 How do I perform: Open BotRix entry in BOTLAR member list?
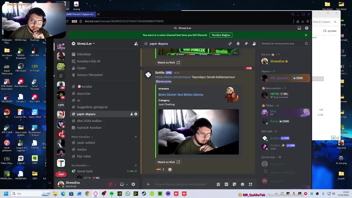(x=285, y=138)
